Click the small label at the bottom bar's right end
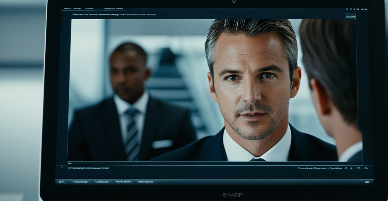The height and width of the screenshot is (201, 388). (367, 182)
